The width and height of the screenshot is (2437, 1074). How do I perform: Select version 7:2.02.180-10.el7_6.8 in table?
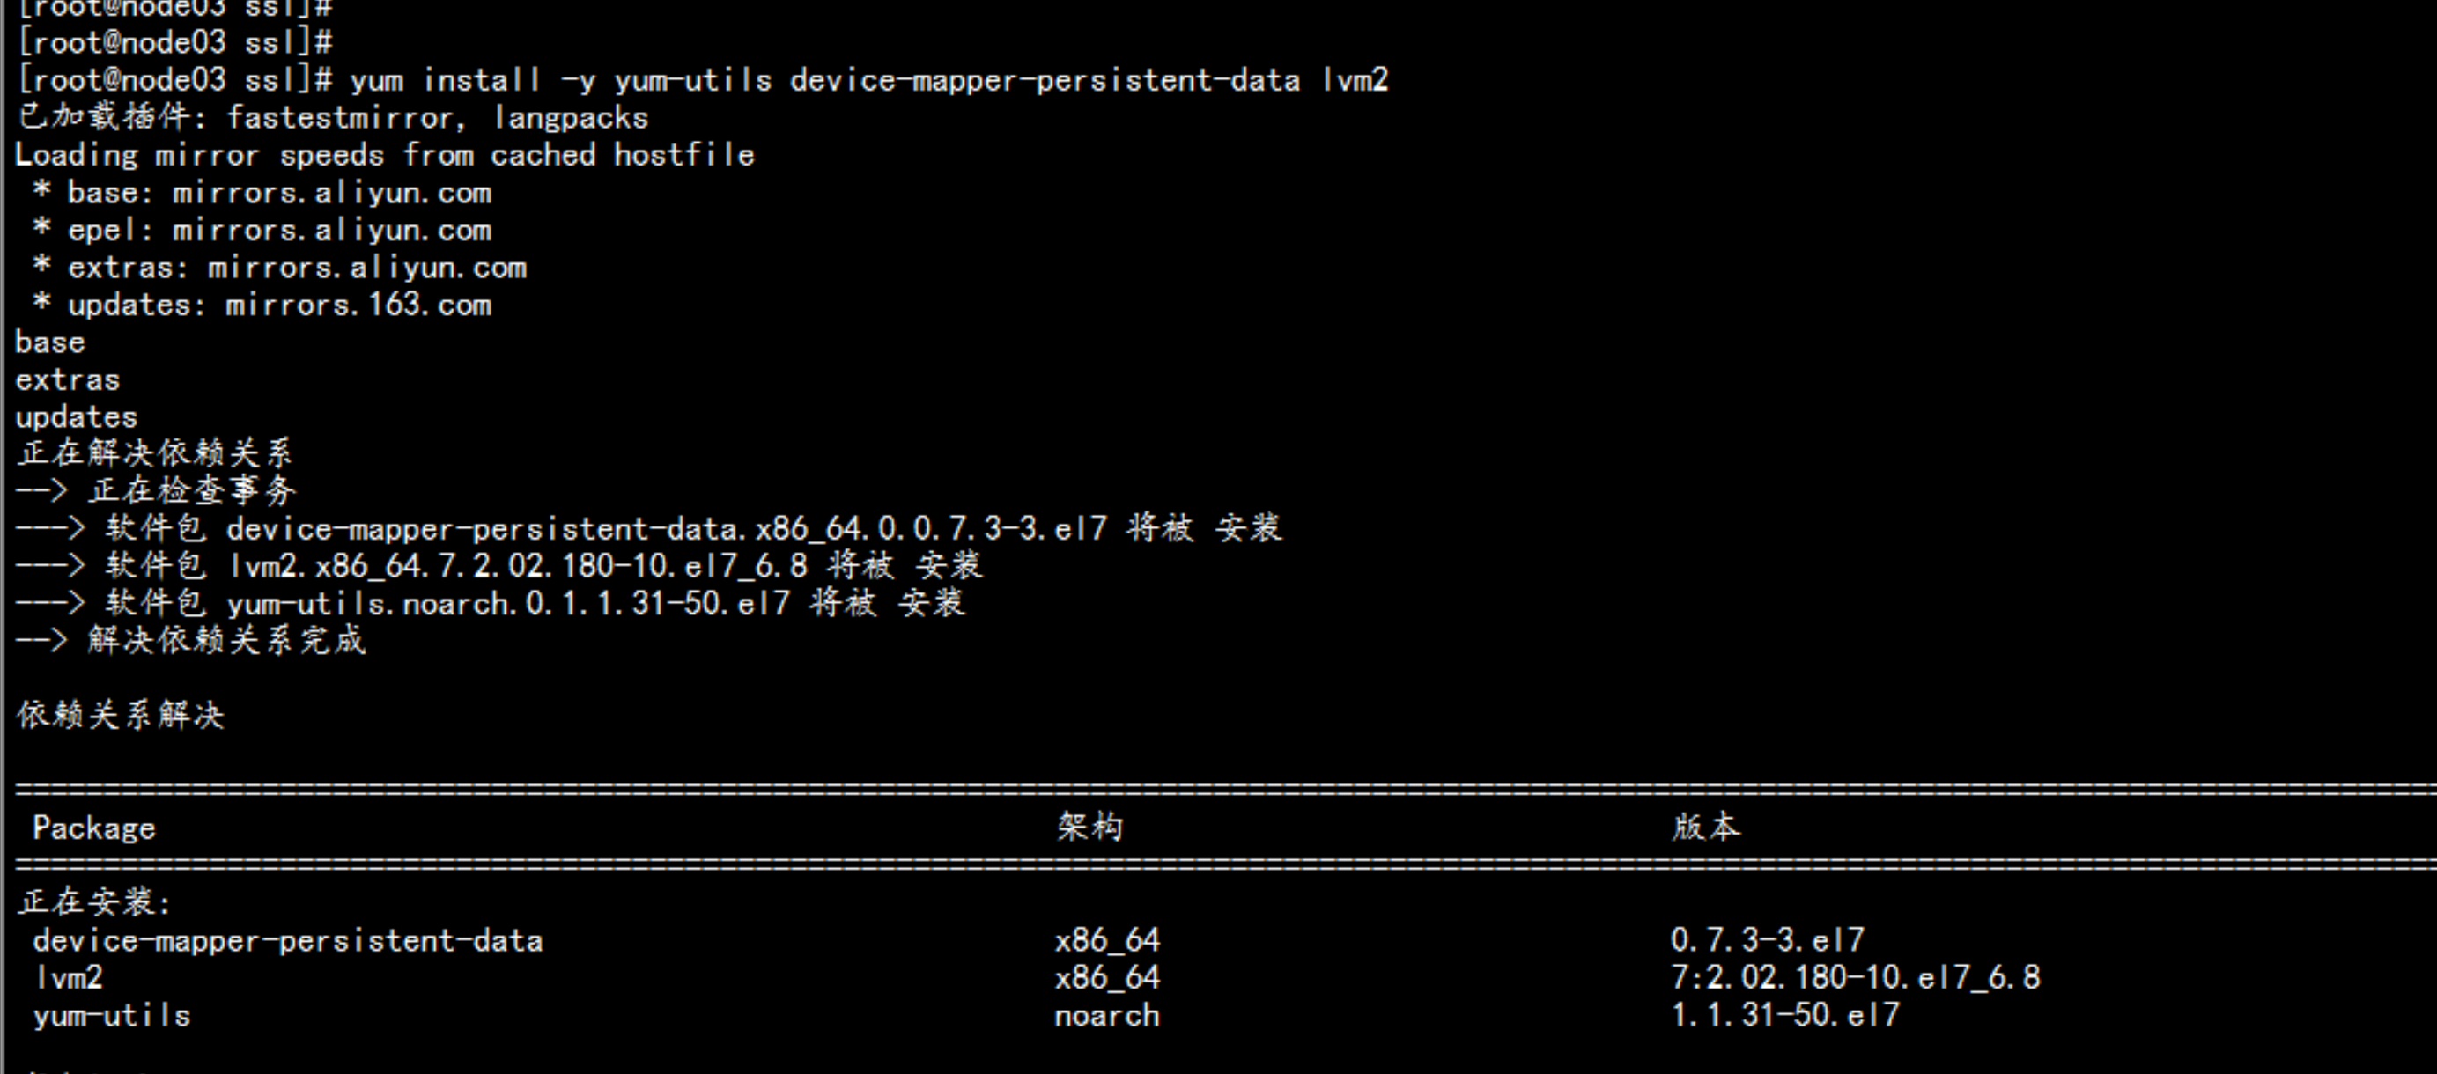coord(1856,977)
